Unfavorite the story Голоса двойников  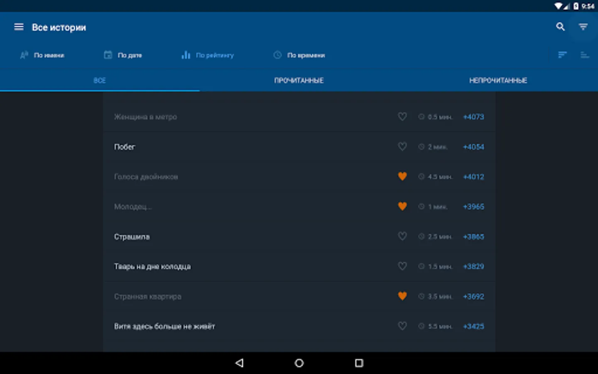click(402, 177)
